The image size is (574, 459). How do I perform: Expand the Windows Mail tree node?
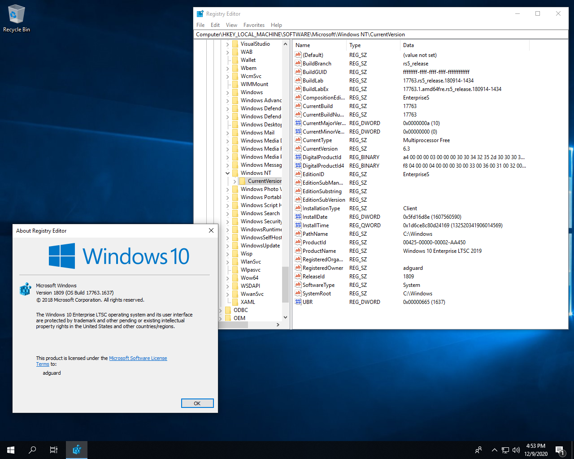pyautogui.click(x=227, y=133)
